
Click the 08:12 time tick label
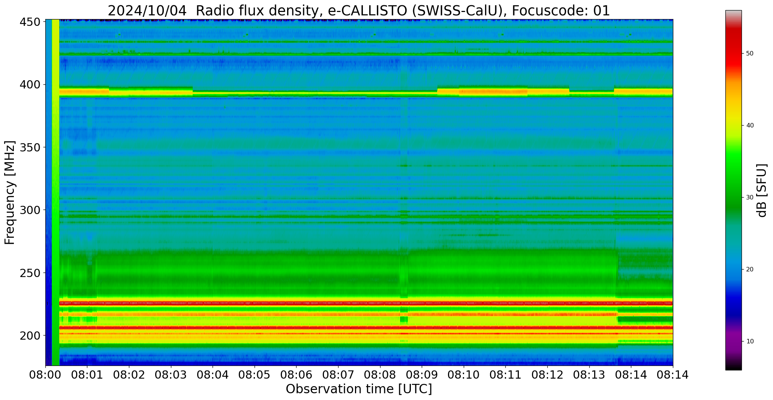tap(547, 375)
